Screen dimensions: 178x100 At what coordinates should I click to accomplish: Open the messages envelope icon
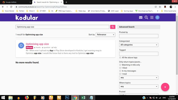[141, 17]
